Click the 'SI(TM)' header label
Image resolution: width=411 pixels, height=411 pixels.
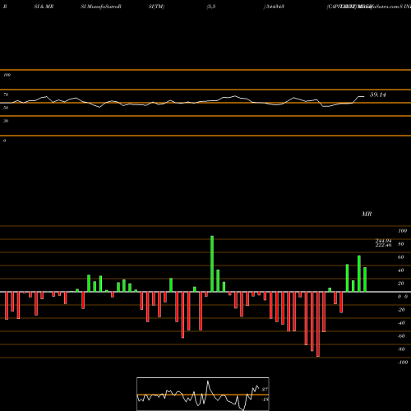pyautogui.click(x=156, y=7)
